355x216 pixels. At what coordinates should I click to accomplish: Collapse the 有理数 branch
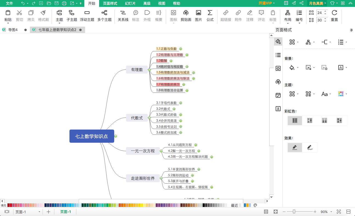click(x=149, y=70)
